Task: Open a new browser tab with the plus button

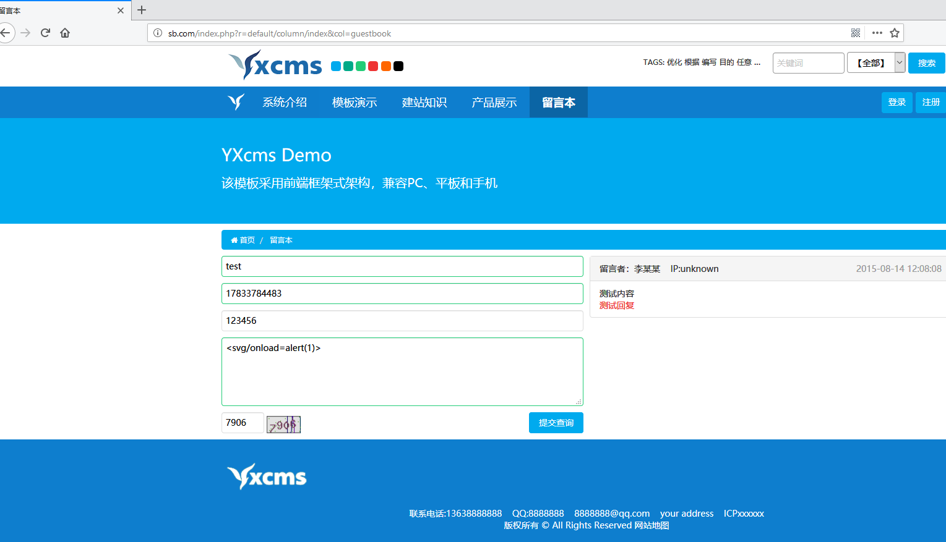Action: pos(142,10)
